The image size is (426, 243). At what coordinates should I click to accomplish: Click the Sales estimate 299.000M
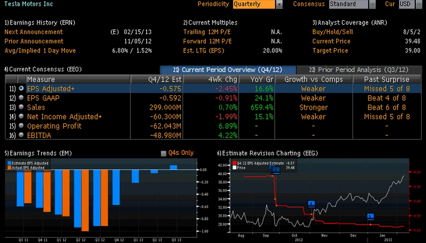(x=165, y=107)
